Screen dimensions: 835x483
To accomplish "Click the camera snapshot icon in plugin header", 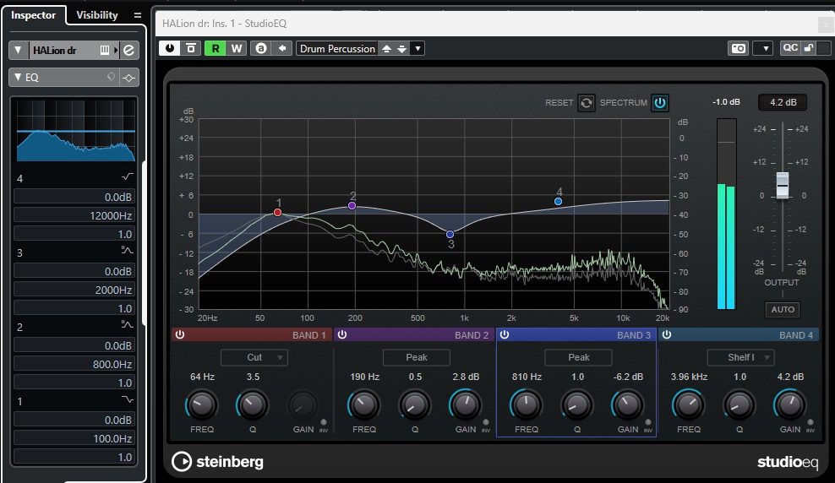I will (738, 49).
